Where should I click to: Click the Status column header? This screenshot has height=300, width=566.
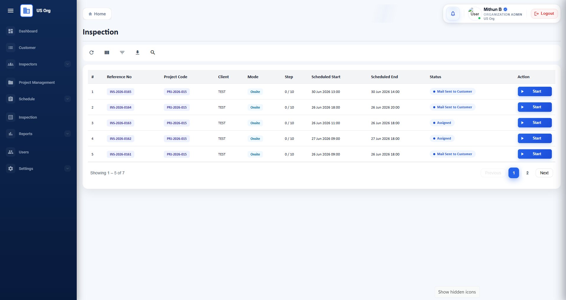(x=435, y=77)
